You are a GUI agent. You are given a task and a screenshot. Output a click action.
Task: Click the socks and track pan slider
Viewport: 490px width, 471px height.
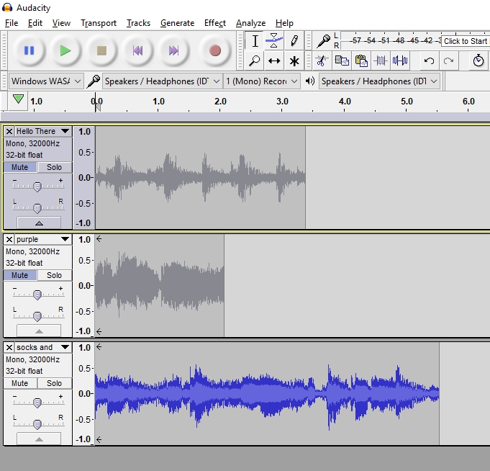(x=37, y=424)
